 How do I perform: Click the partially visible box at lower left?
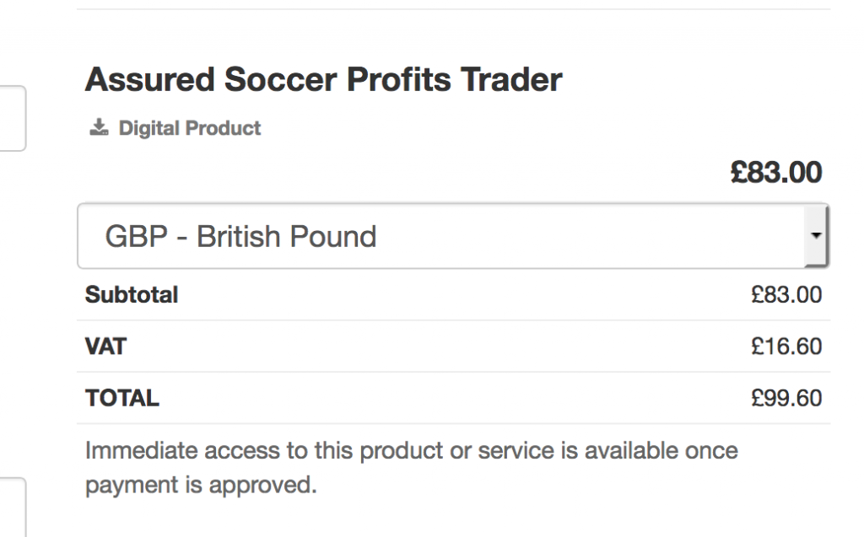coord(13,507)
